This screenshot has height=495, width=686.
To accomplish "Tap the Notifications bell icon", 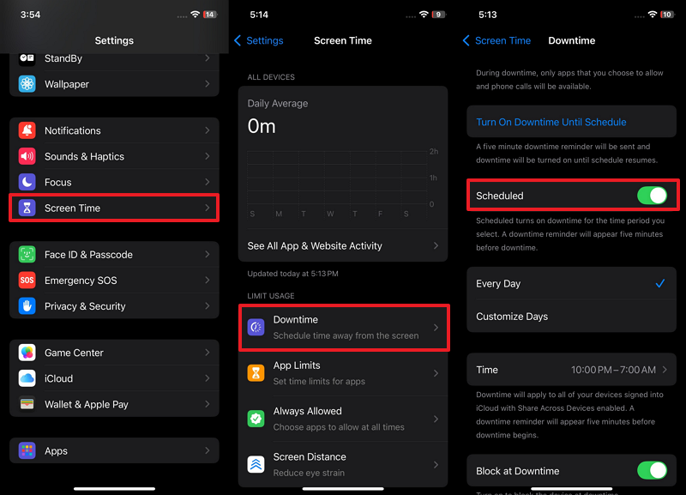I will click(27, 130).
